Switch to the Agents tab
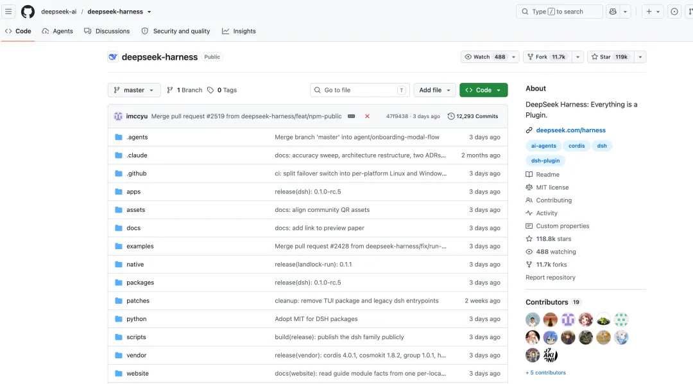 coord(58,31)
